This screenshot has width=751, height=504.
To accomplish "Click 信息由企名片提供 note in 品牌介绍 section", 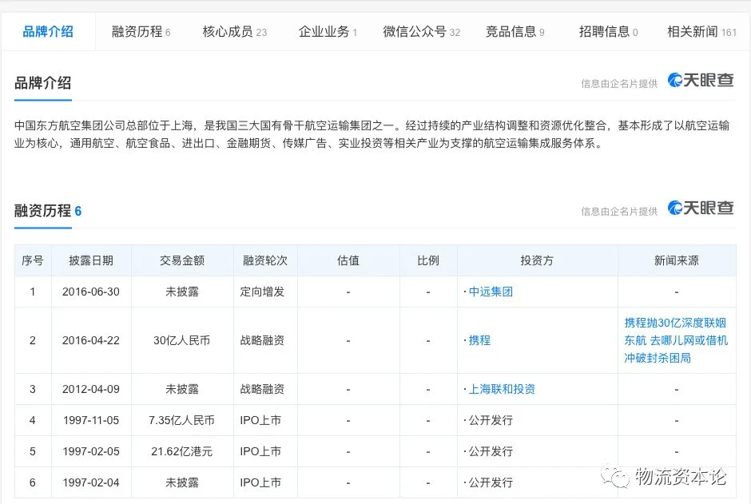I will tap(619, 84).
